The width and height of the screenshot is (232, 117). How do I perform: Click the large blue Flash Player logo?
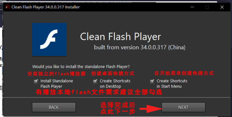(49, 39)
